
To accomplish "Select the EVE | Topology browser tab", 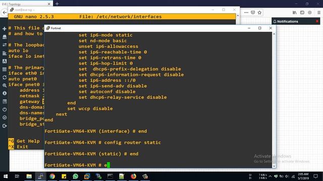I will [26, 4].
